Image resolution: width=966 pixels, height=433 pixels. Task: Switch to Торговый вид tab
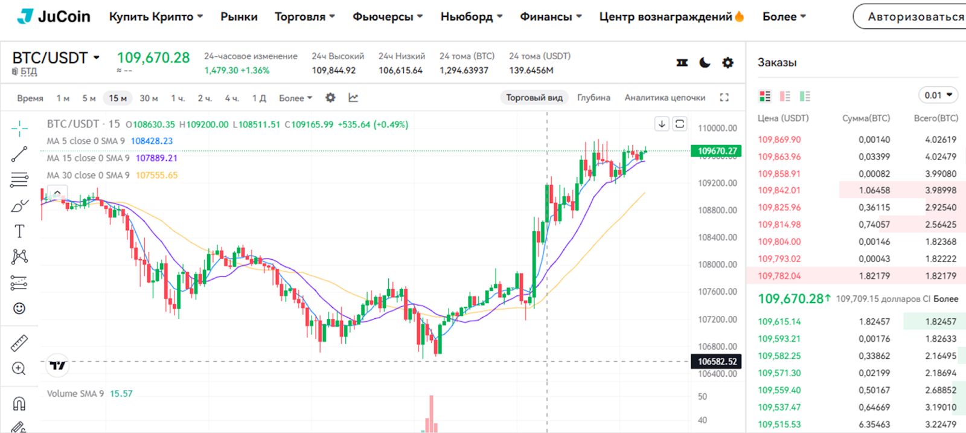click(534, 97)
